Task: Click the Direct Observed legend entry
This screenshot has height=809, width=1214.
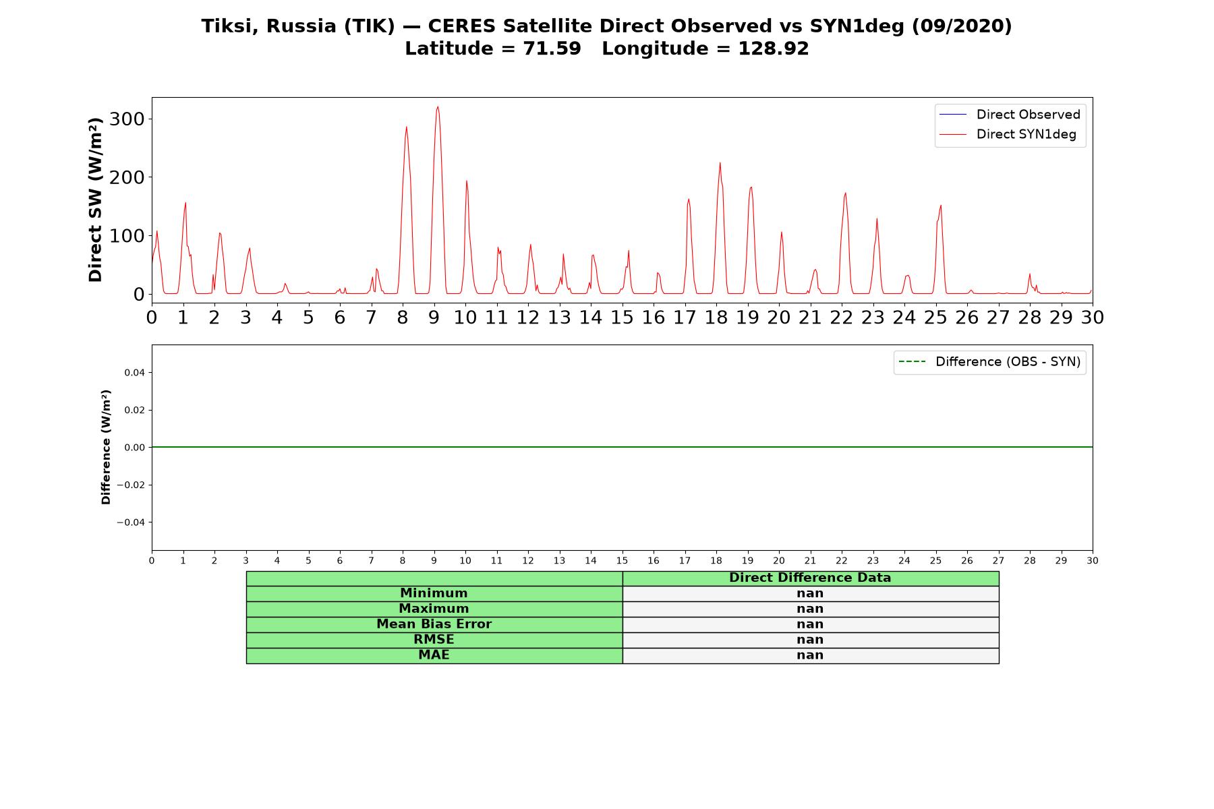Action: tap(1010, 115)
